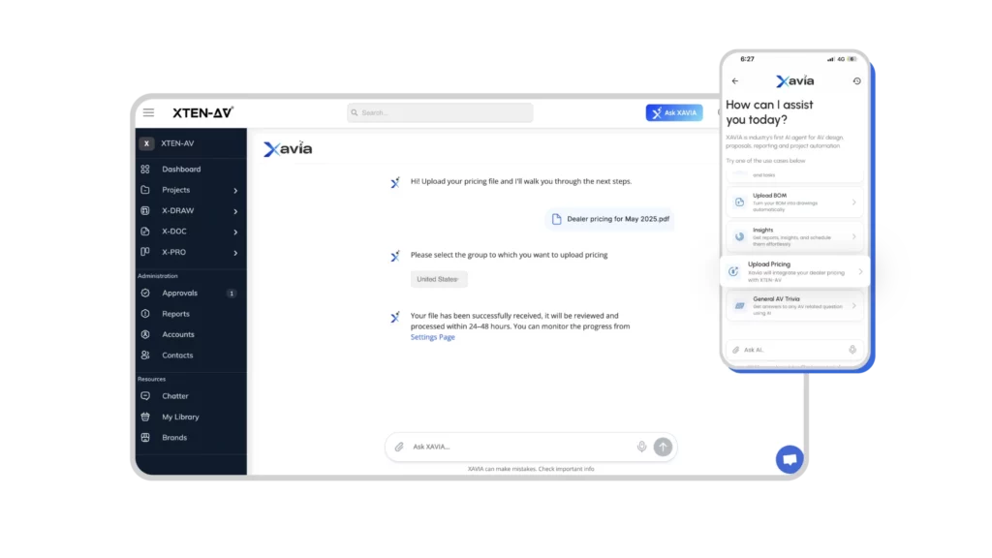
Task: Click the Reports sidebar icon
Action: point(145,314)
